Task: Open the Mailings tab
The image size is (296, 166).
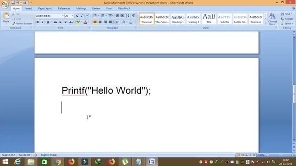Action: (x=81, y=8)
